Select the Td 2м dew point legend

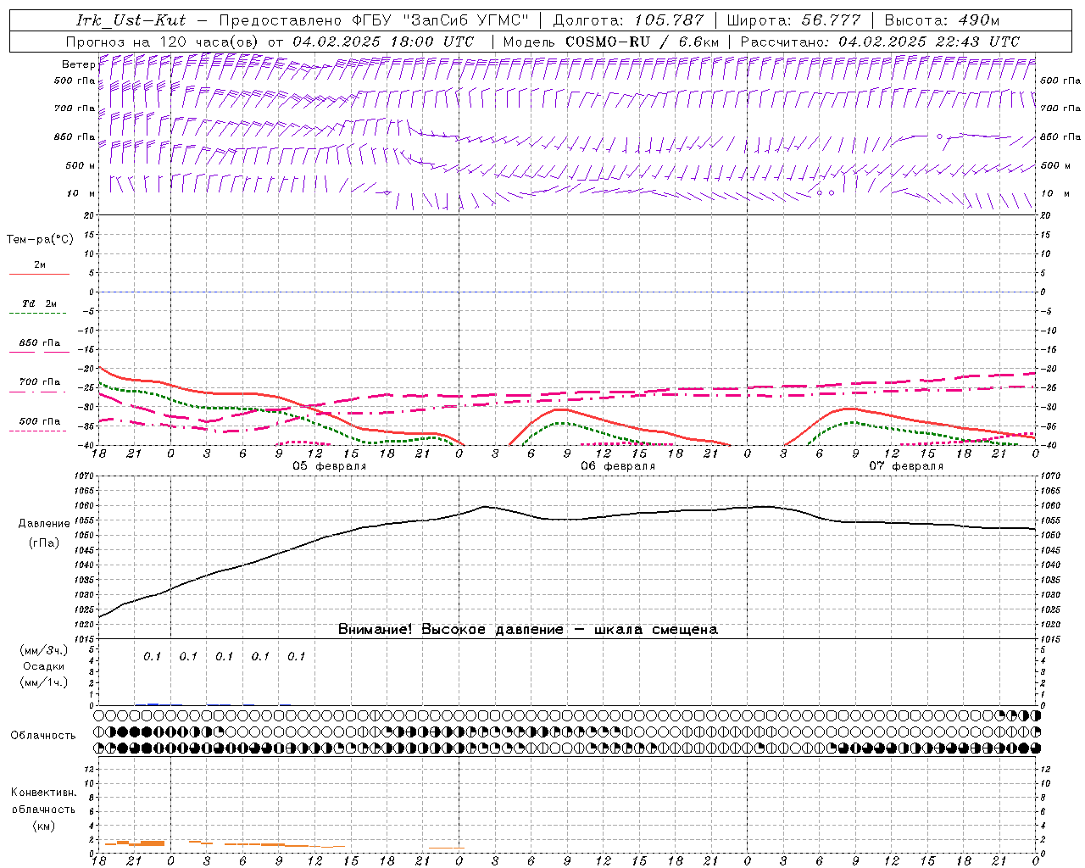39,304
